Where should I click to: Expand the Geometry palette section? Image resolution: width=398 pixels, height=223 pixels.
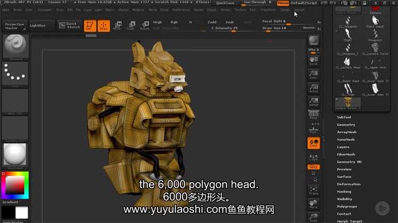[346, 124]
